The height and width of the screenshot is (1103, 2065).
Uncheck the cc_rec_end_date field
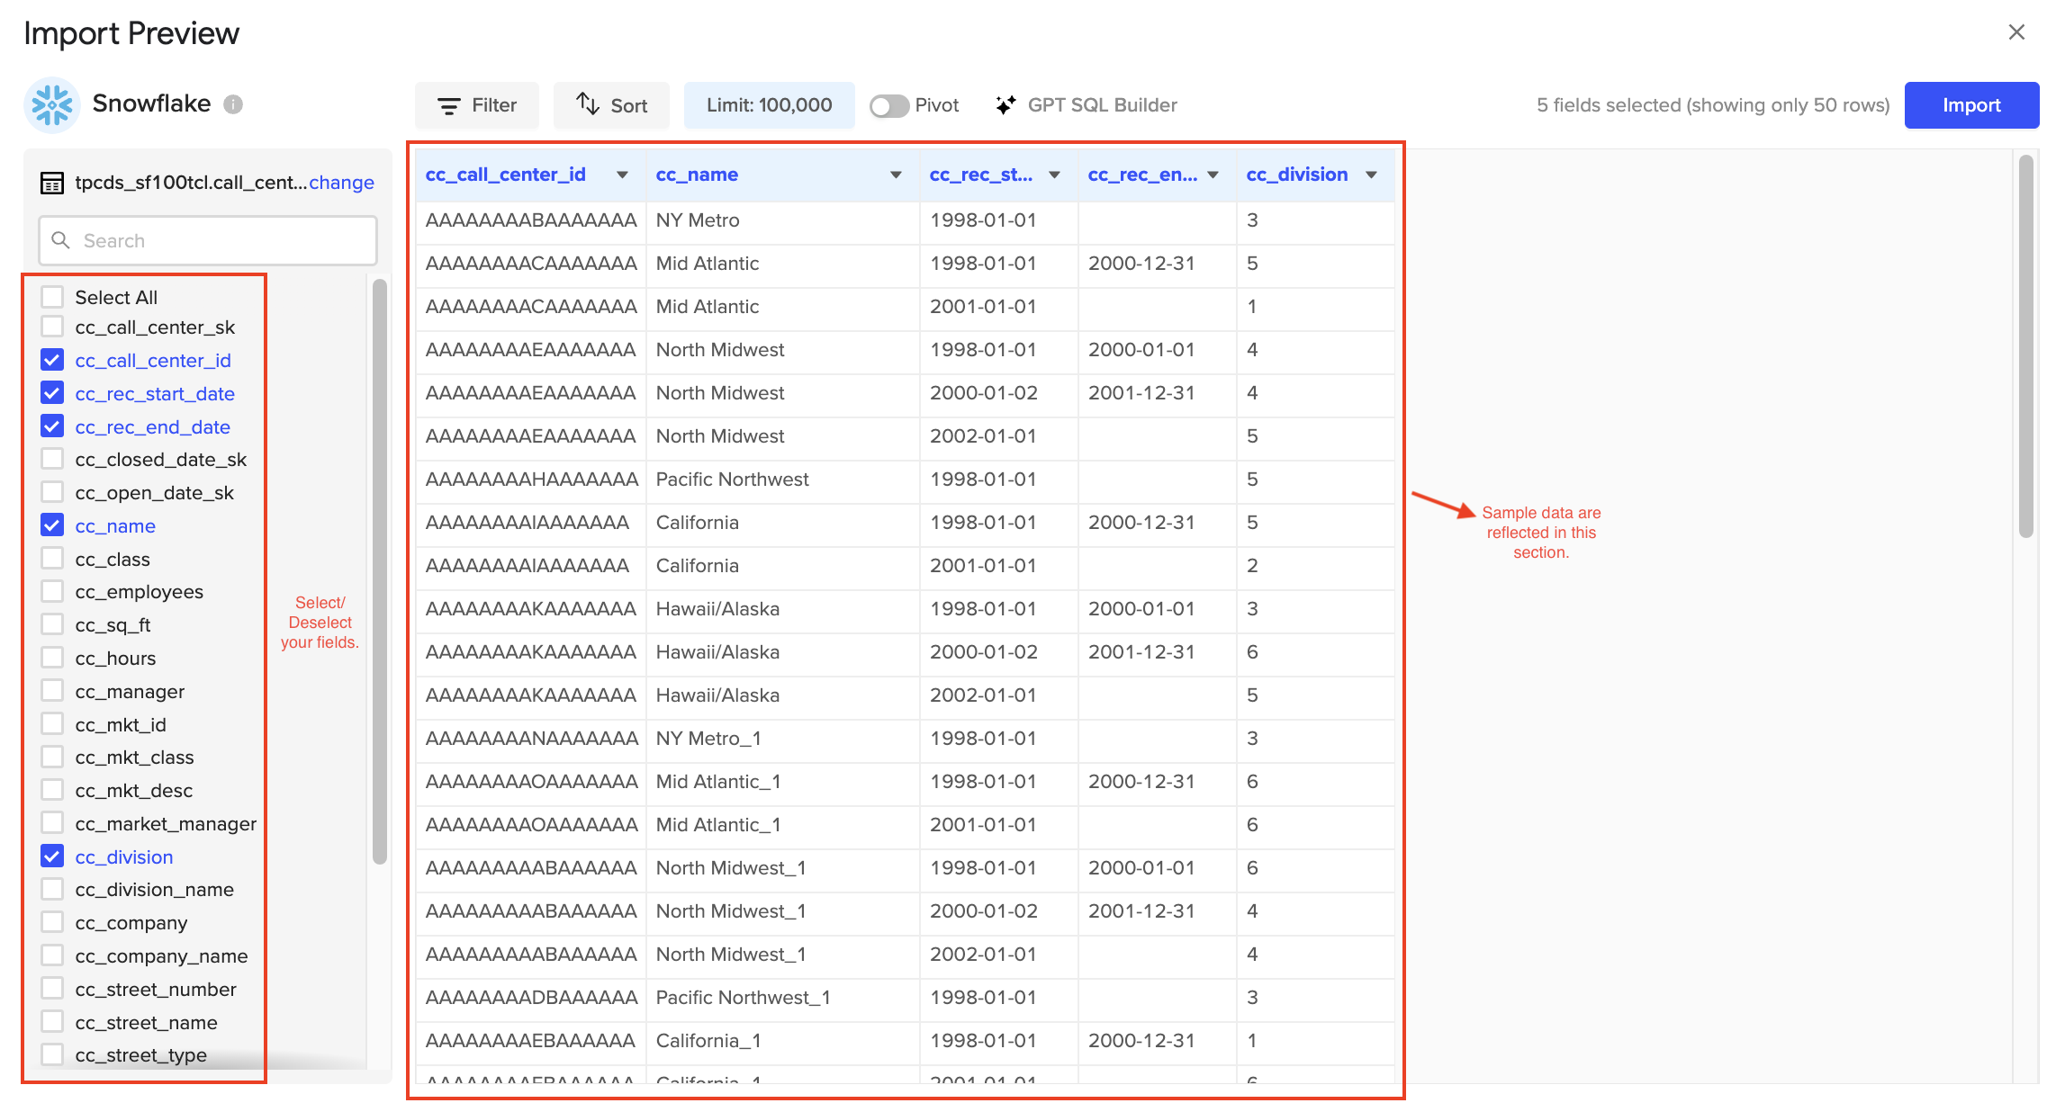(52, 426)
